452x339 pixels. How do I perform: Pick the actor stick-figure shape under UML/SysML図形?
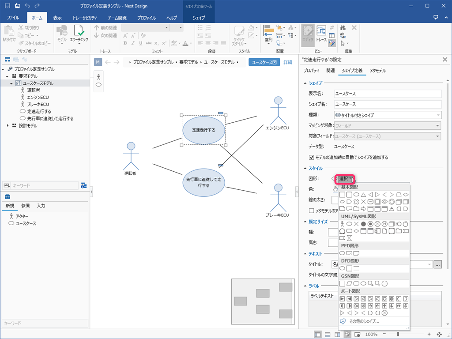pos(342,224)
